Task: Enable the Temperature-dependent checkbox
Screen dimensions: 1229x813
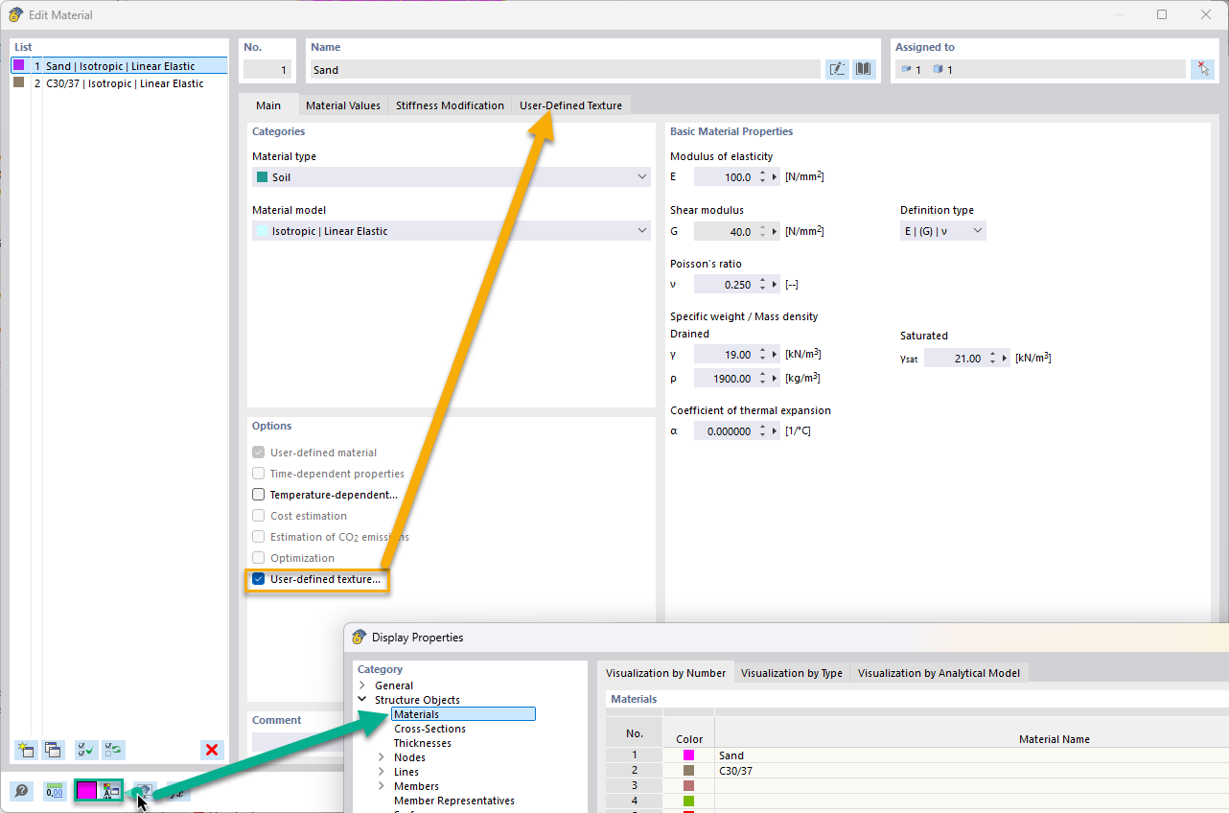Action: (x=259, y=495)
